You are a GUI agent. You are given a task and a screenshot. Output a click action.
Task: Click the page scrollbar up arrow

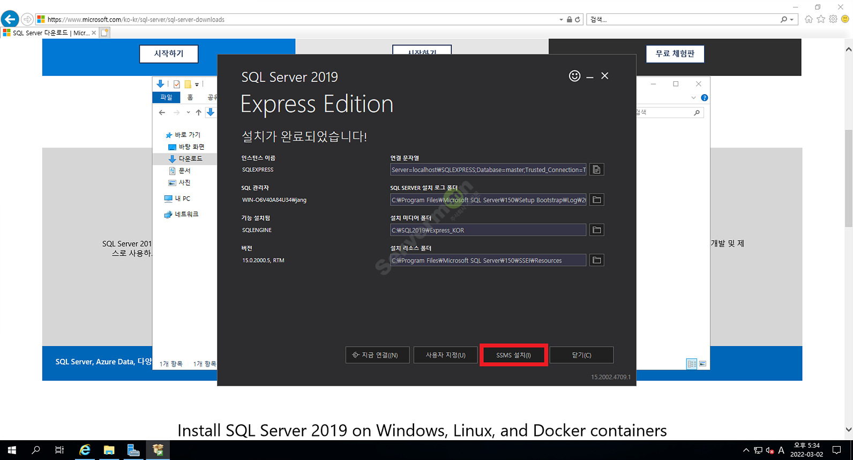848,49
